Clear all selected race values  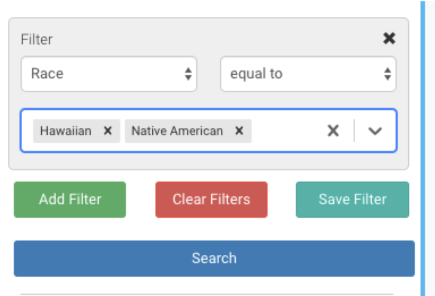pyautogui.click(x=333, y=131)
